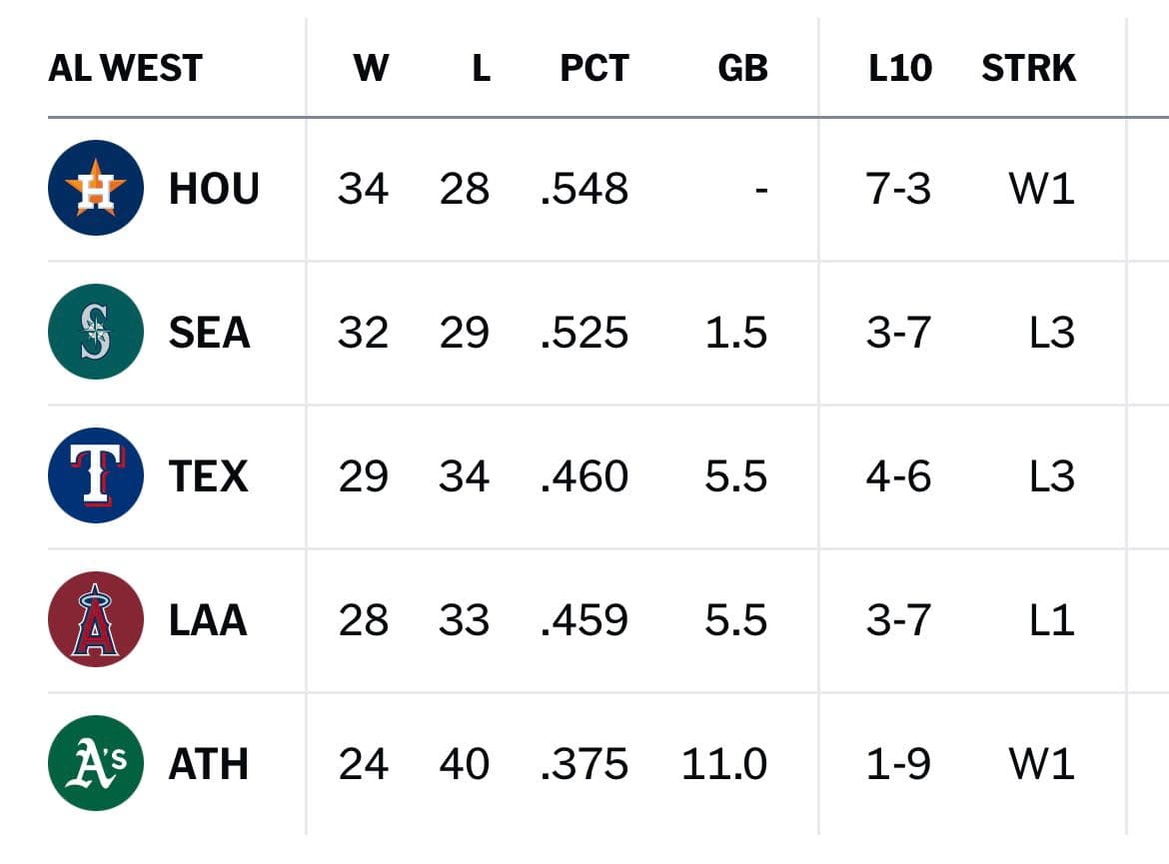Click the Seattle Mariners team logo
Image resolution: width=1169 pixels, height=864 pixels.
(x=96, y=333)
